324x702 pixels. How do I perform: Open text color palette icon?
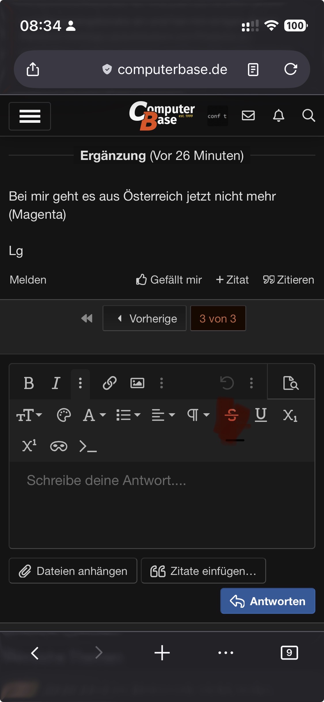tap(64, 415)
